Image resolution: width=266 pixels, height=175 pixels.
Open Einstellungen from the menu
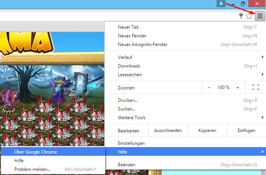click(185, 143)
